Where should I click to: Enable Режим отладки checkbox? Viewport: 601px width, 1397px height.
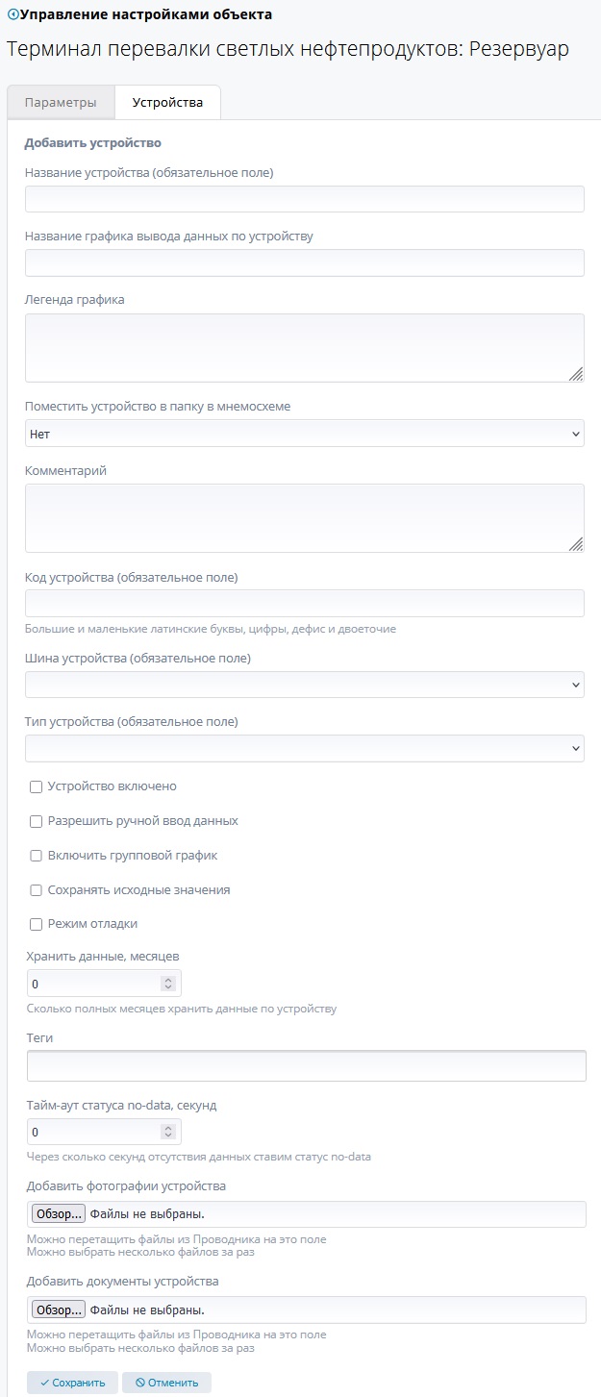pyautogui.click(x=37, y=924)
